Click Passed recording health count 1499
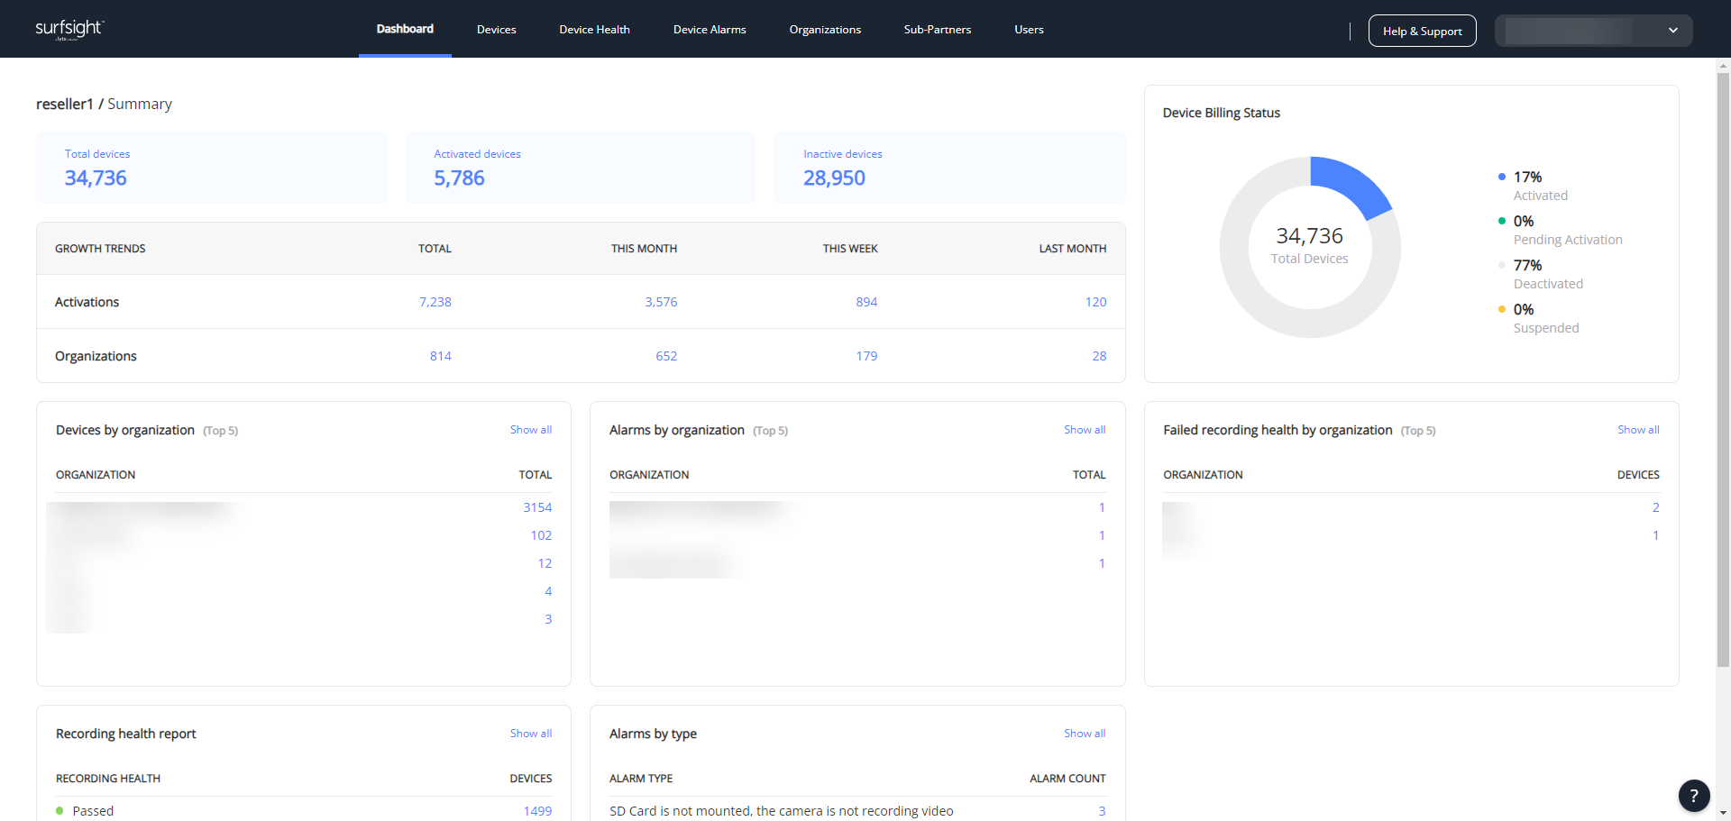 point(537,811)
